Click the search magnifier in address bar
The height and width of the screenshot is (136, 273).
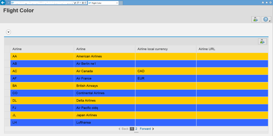coord(78,3)
